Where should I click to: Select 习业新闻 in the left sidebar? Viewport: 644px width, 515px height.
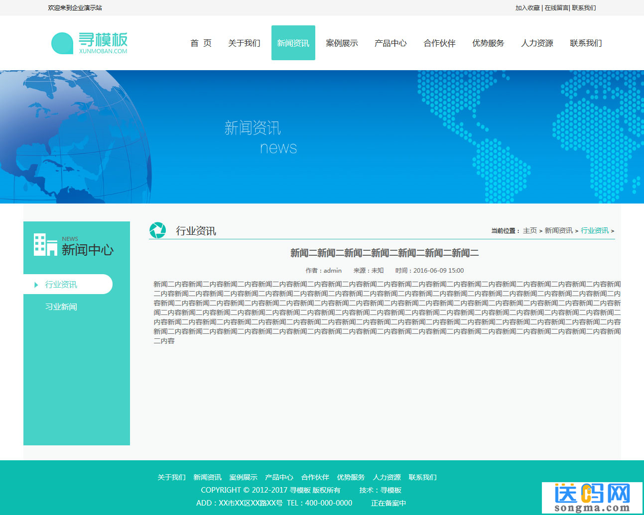[x=61, y=307]
